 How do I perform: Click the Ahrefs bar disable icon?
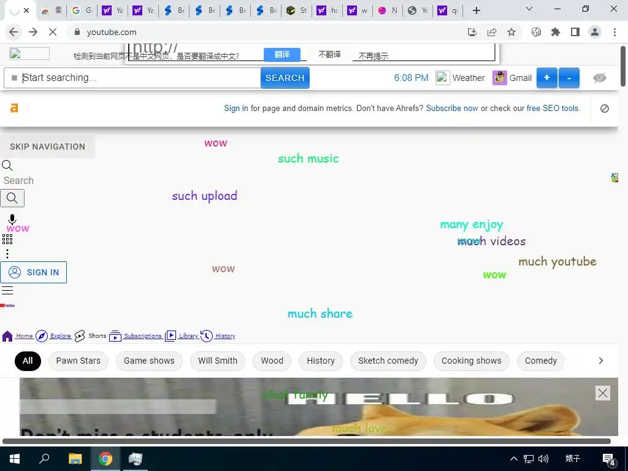click(x=605, y=108)
